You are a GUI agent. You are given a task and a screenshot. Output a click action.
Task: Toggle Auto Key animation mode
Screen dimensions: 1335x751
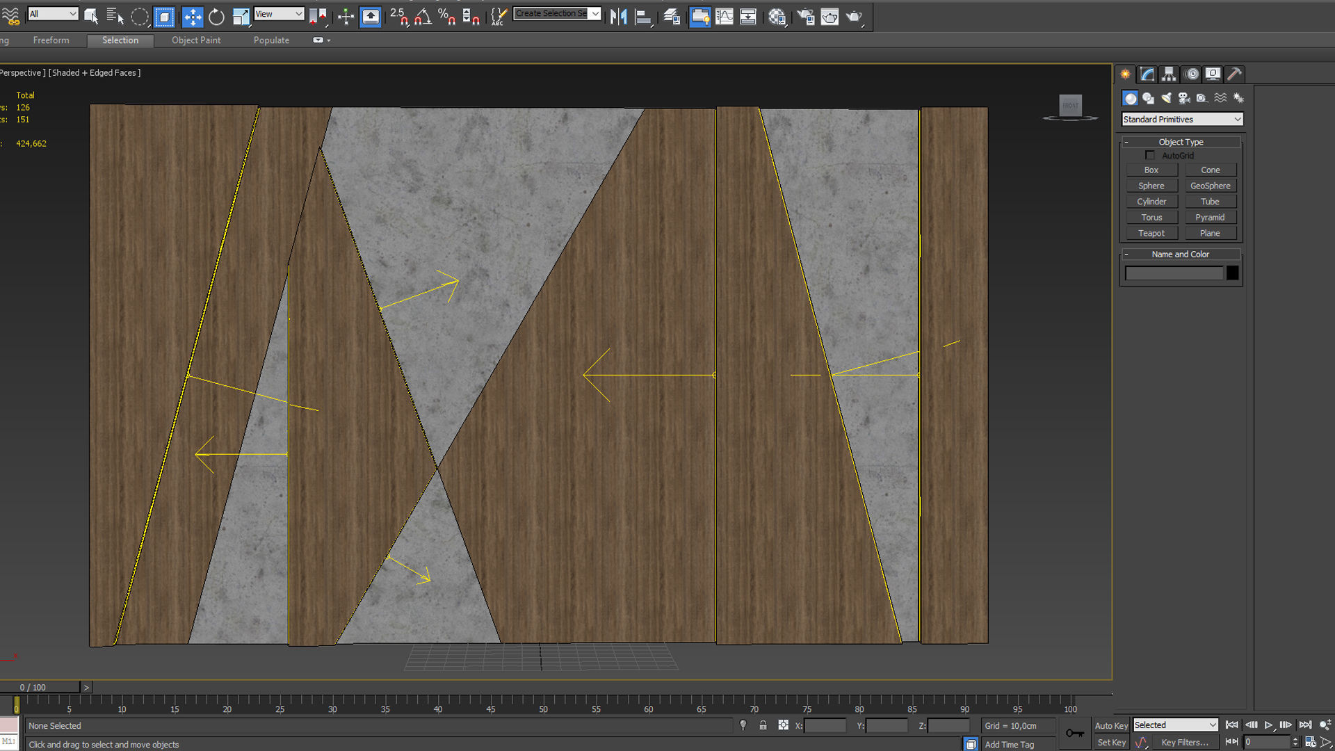1111,725
